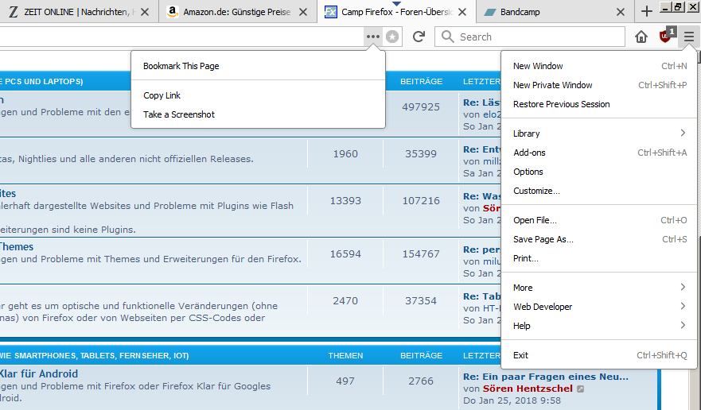The height and width of the screenshot is (410, 701).
Task: Choose Take a Screenshot from page actions
Action: coord(179,114)
